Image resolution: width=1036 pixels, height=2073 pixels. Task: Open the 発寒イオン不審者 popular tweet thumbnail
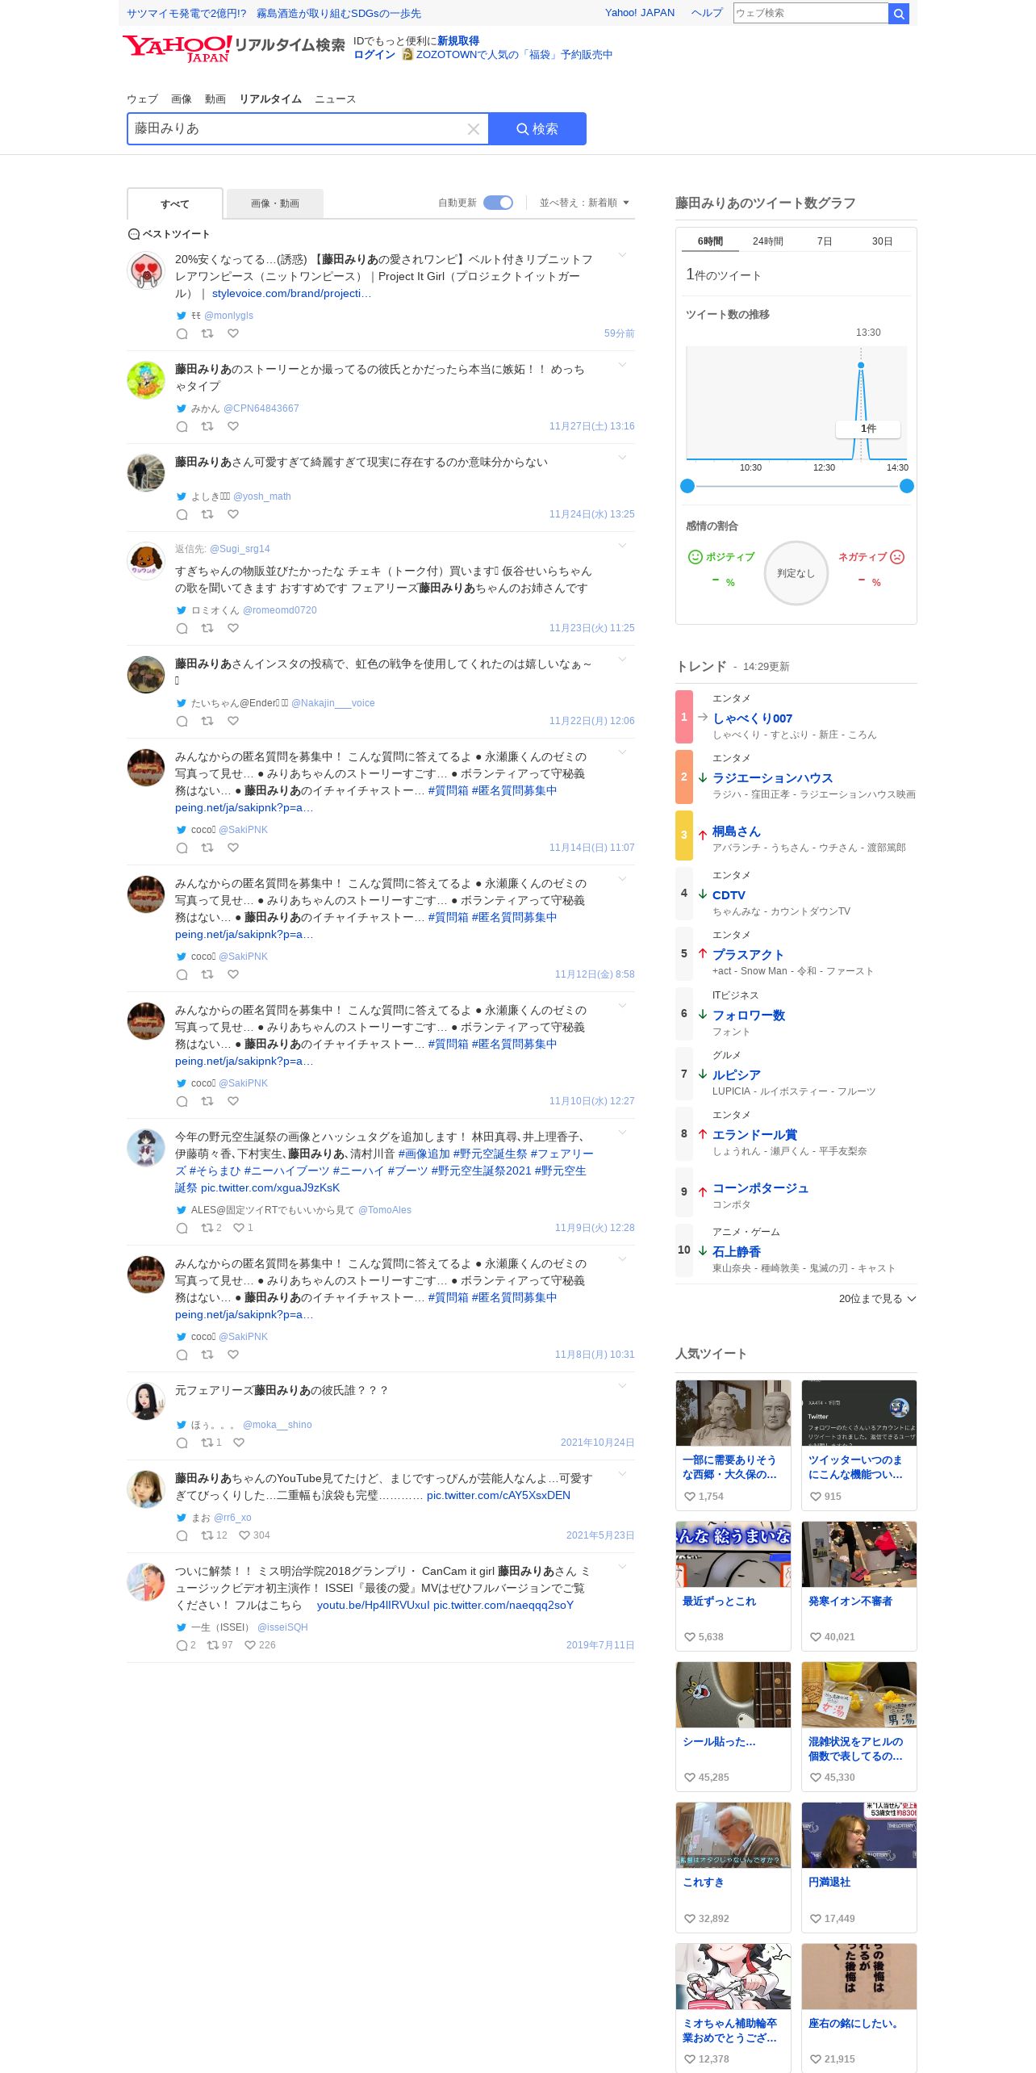click(859, 1554)
